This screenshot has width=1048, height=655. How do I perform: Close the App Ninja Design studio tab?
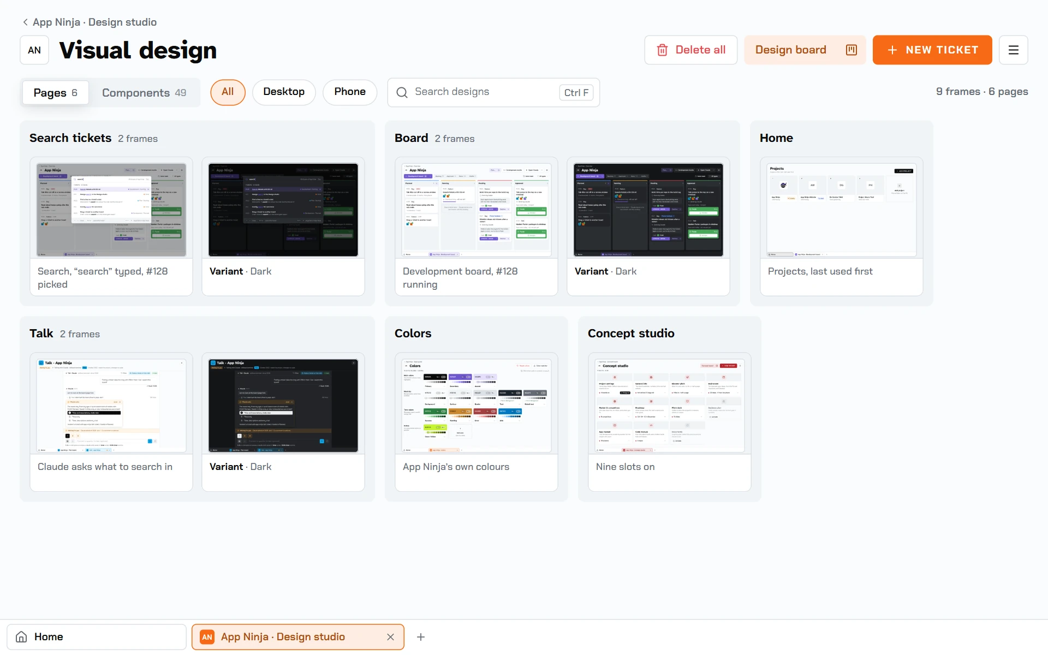[390, 636]
